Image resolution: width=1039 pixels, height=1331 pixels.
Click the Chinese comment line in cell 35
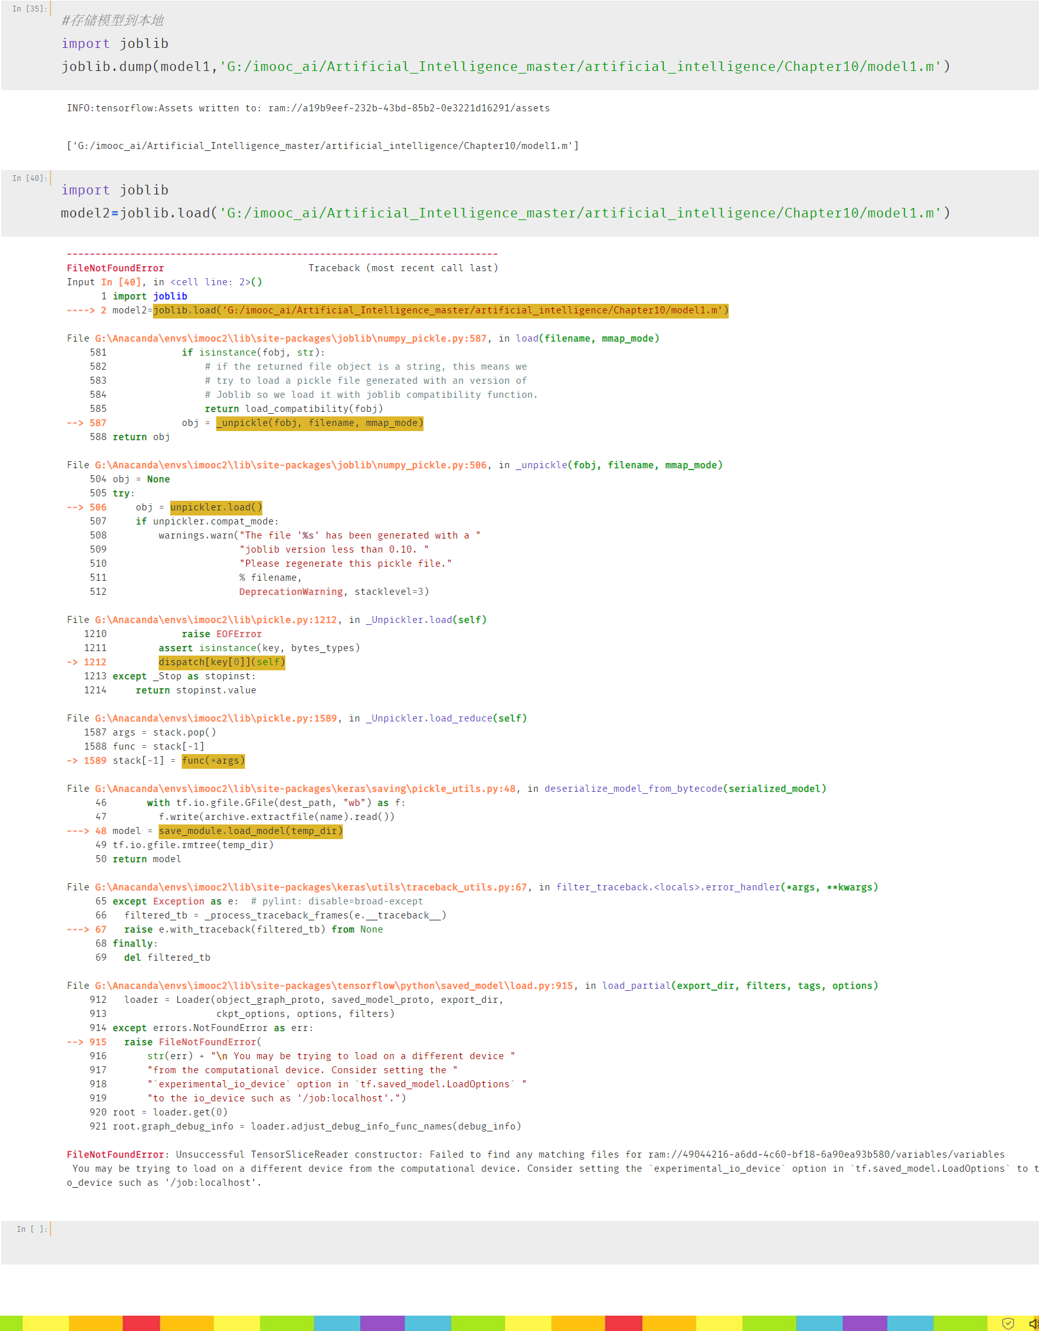pos(113,20)
